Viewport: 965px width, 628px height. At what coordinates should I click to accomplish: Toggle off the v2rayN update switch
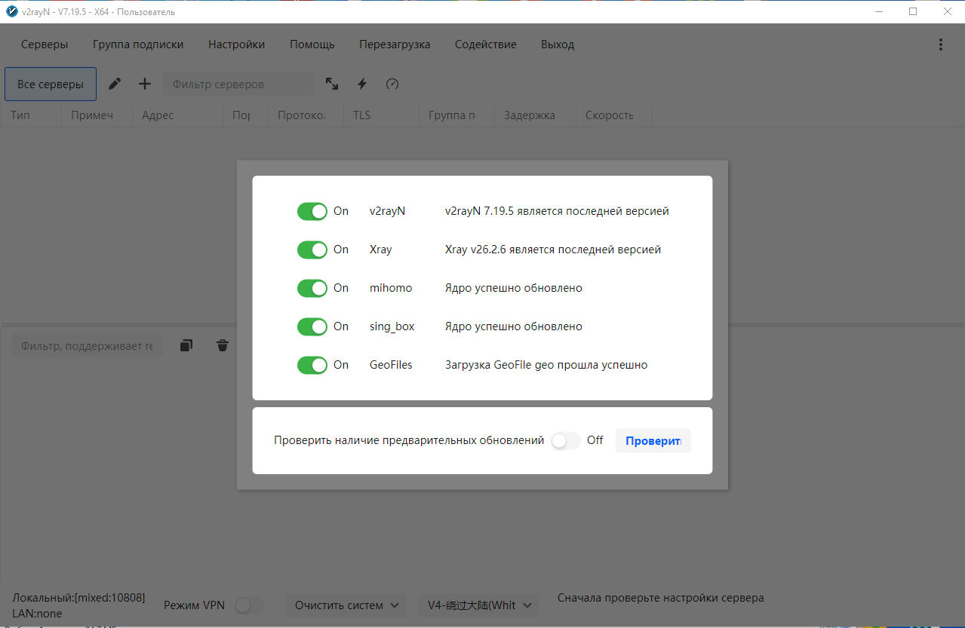tap(312, 211)
